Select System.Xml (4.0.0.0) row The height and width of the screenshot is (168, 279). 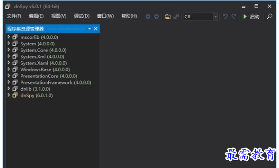[42, 57]
